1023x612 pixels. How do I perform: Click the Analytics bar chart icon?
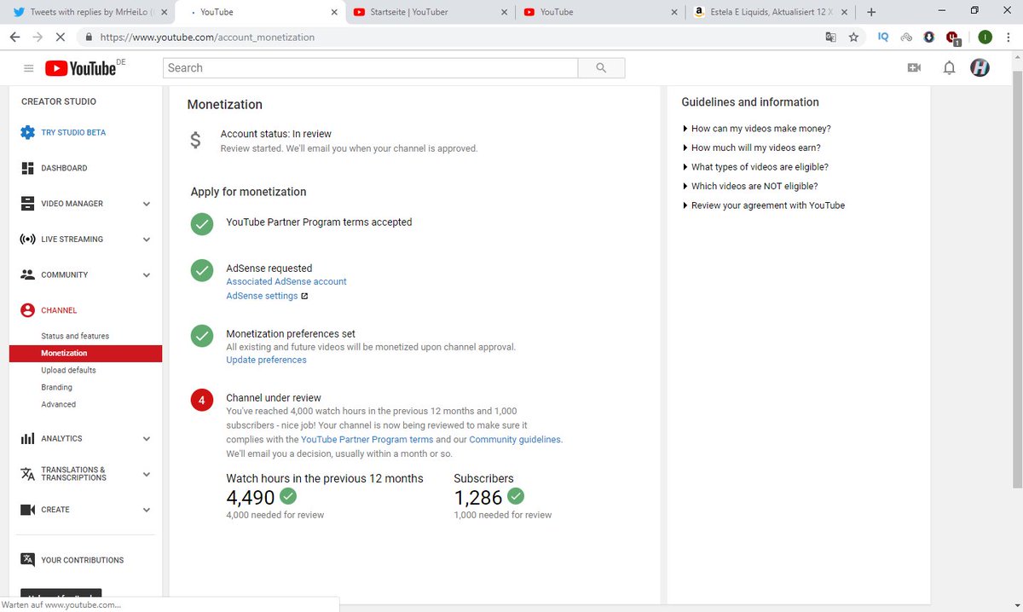coord(27,439)
